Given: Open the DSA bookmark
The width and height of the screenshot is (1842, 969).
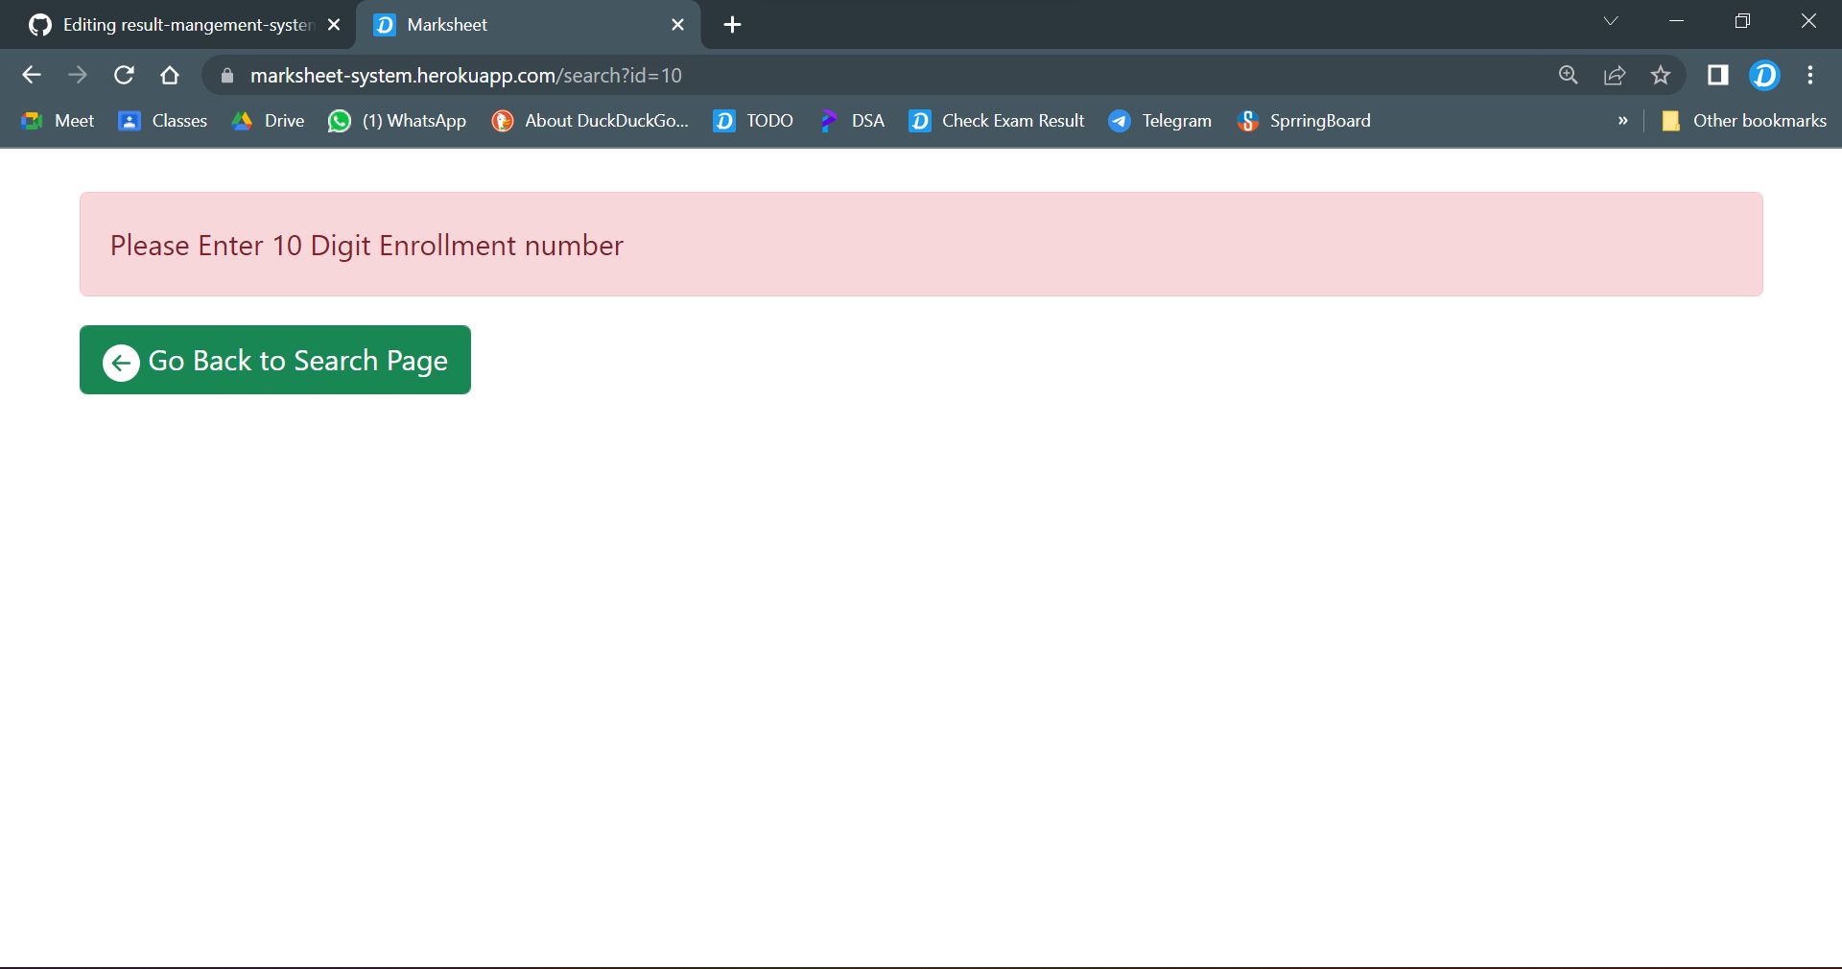Looking at the screenshot, I should [x=852, y=121].
